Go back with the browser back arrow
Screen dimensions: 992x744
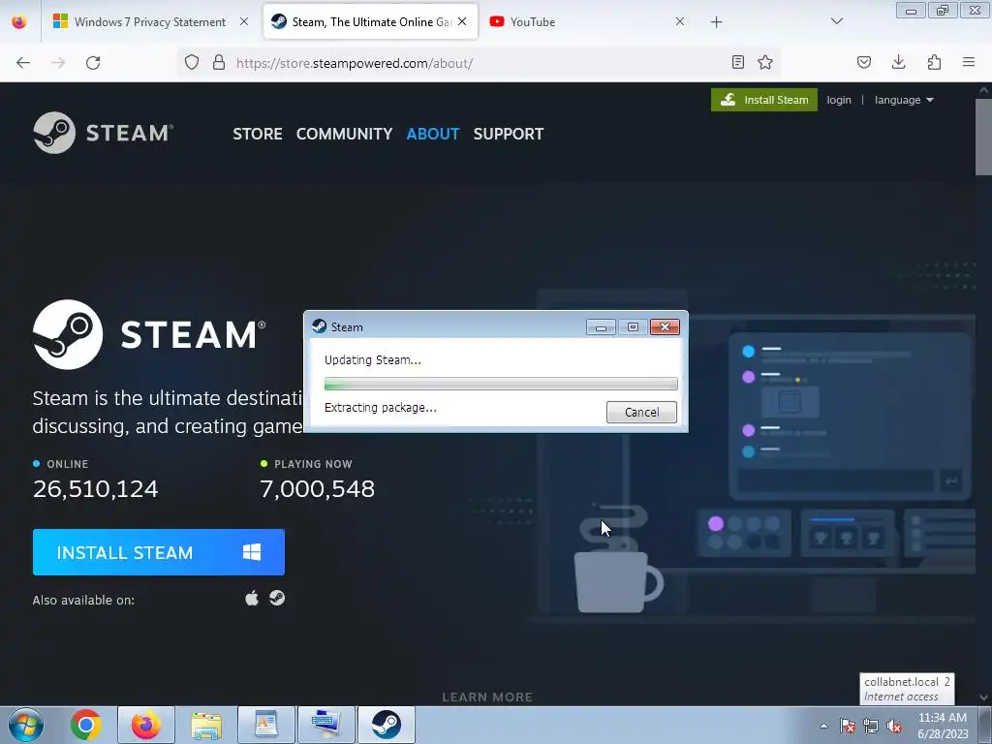(x=23, y=63)
